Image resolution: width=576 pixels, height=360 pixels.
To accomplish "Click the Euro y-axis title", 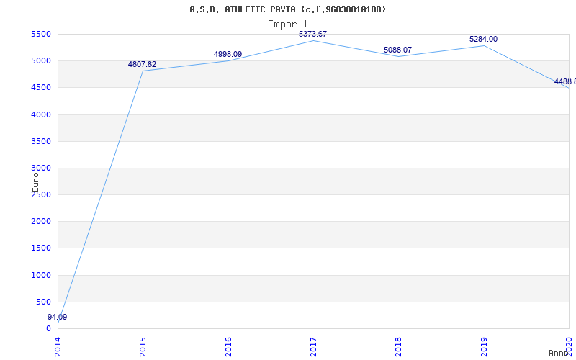I will point(35,183).
